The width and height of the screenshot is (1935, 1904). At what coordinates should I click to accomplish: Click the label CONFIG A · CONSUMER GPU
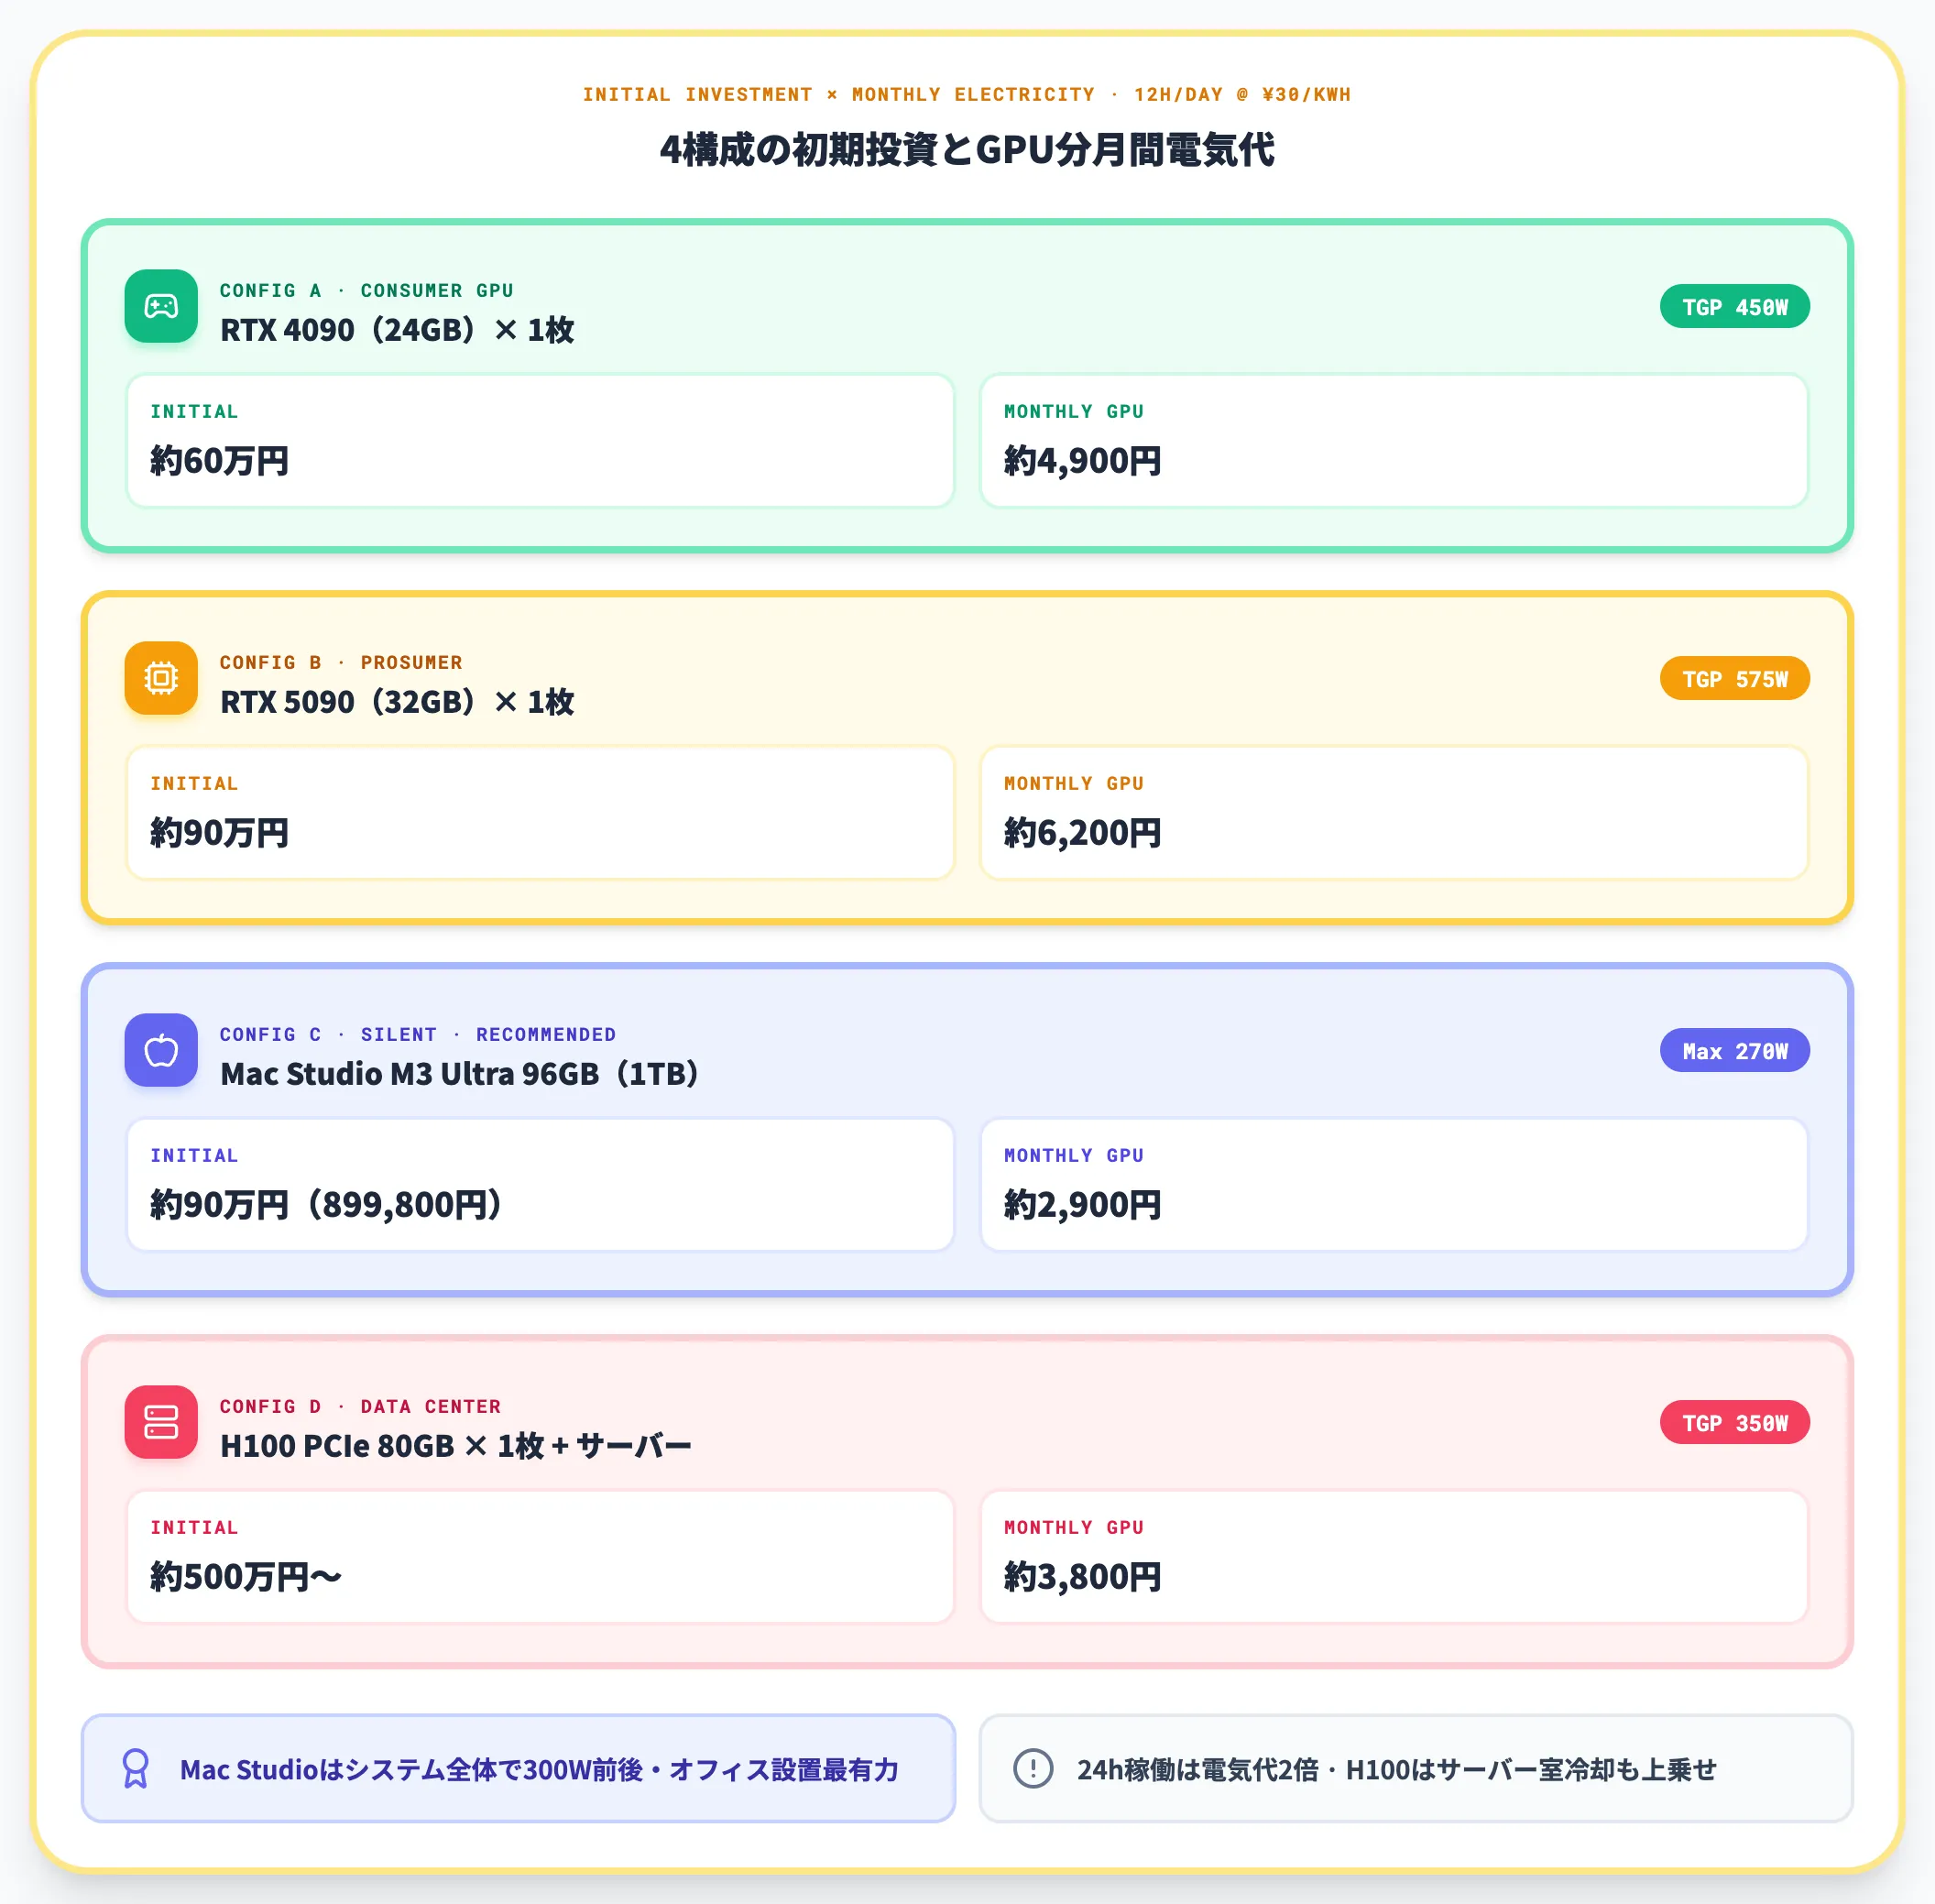click(367, 291)
